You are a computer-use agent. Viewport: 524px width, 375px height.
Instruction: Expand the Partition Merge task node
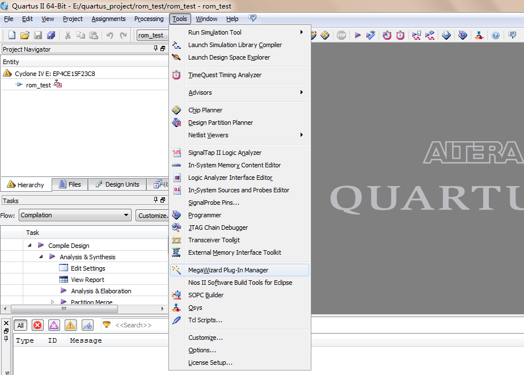(53, 302)
